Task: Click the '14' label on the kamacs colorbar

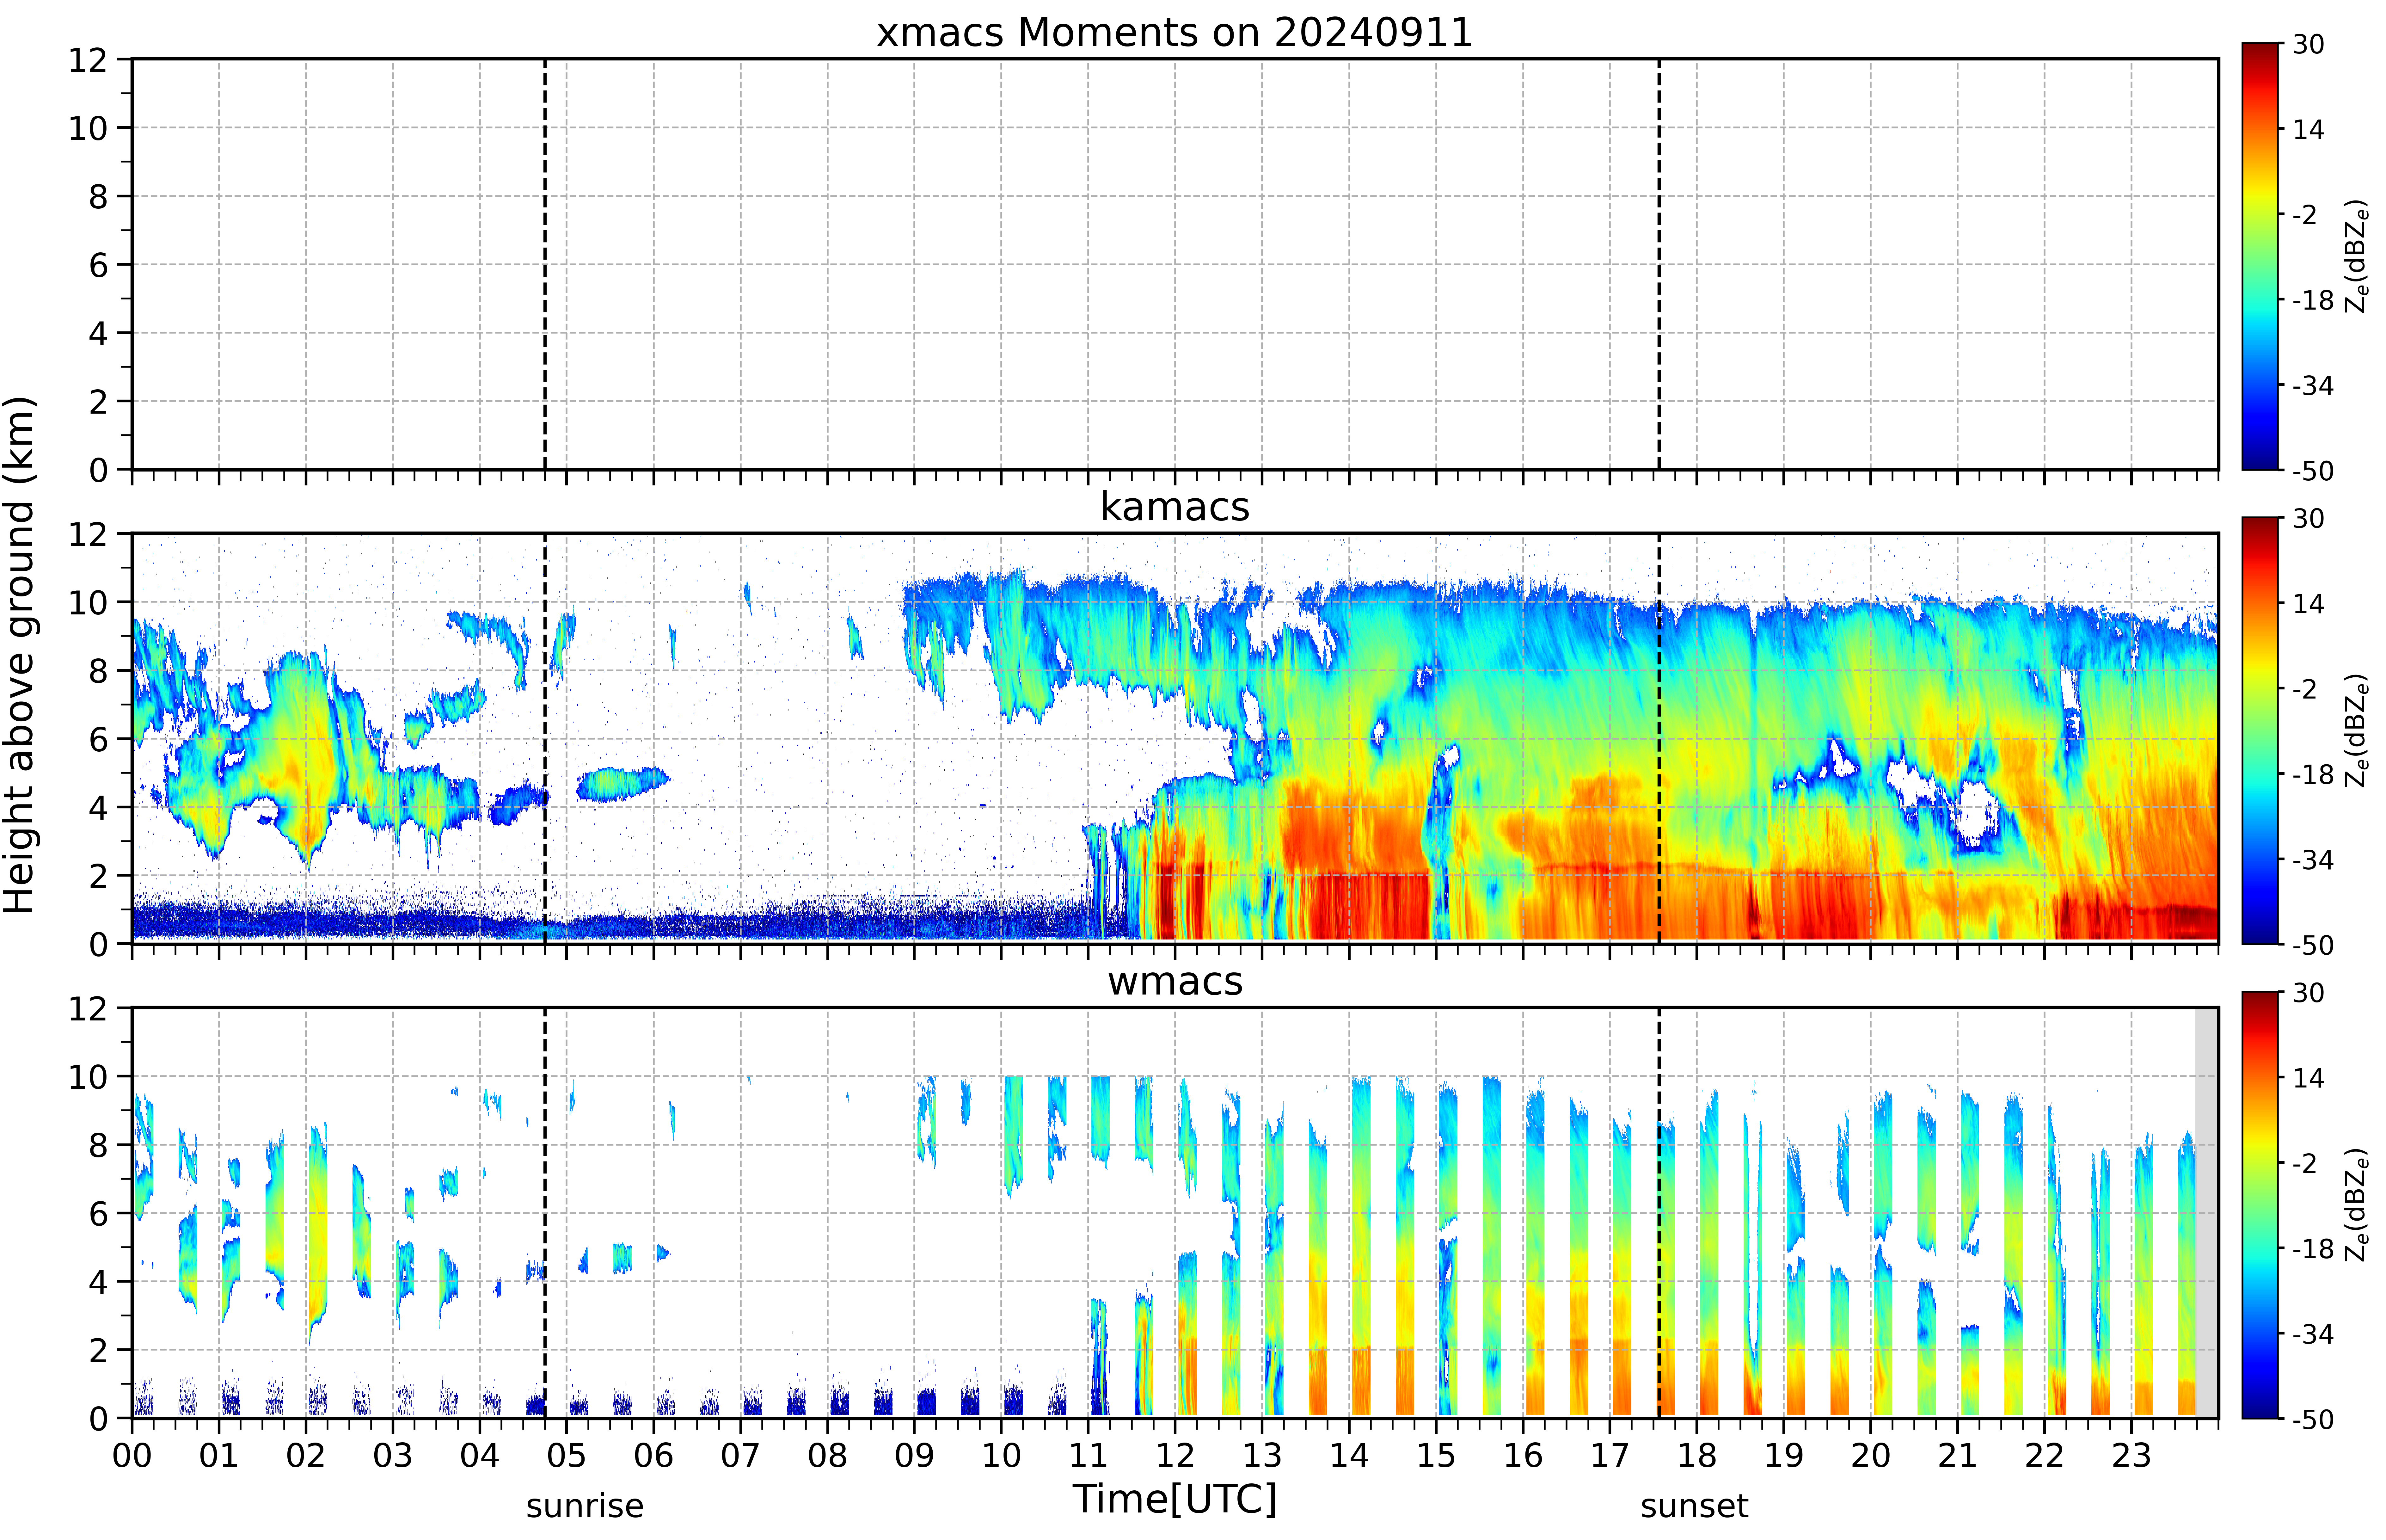Action: point(2308,603)
